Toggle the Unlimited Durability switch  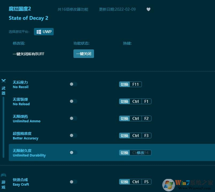[73, 152]
